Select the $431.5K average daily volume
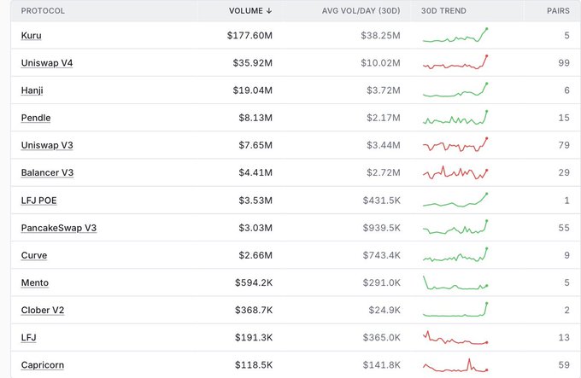Viewport: 581px width, 378px height. point(382,201)
